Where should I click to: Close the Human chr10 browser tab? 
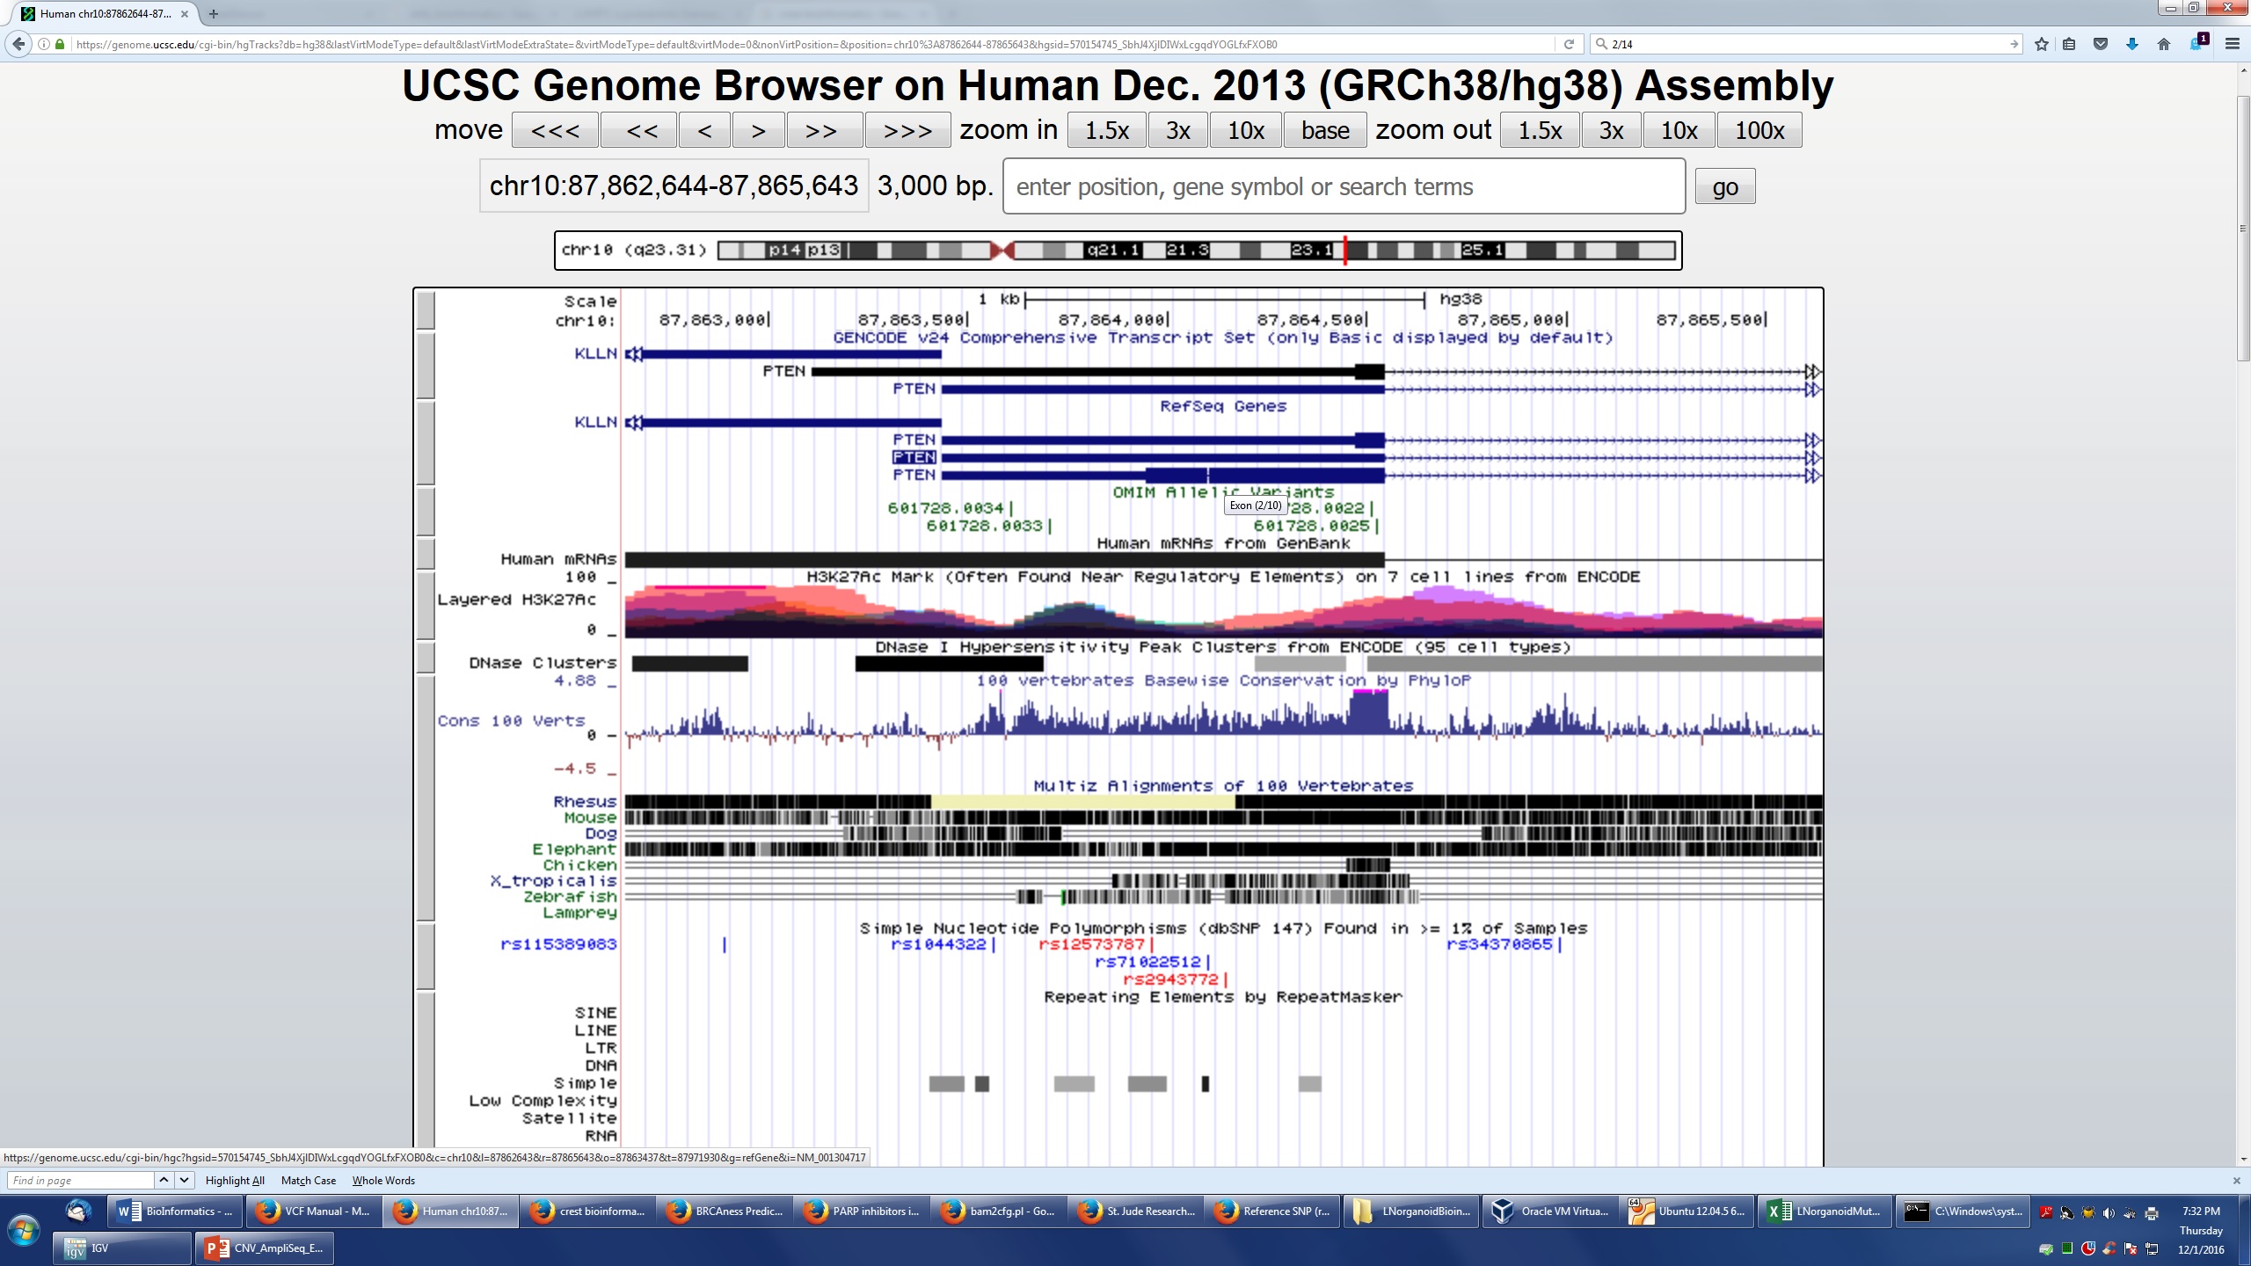(x=185, y=14)
